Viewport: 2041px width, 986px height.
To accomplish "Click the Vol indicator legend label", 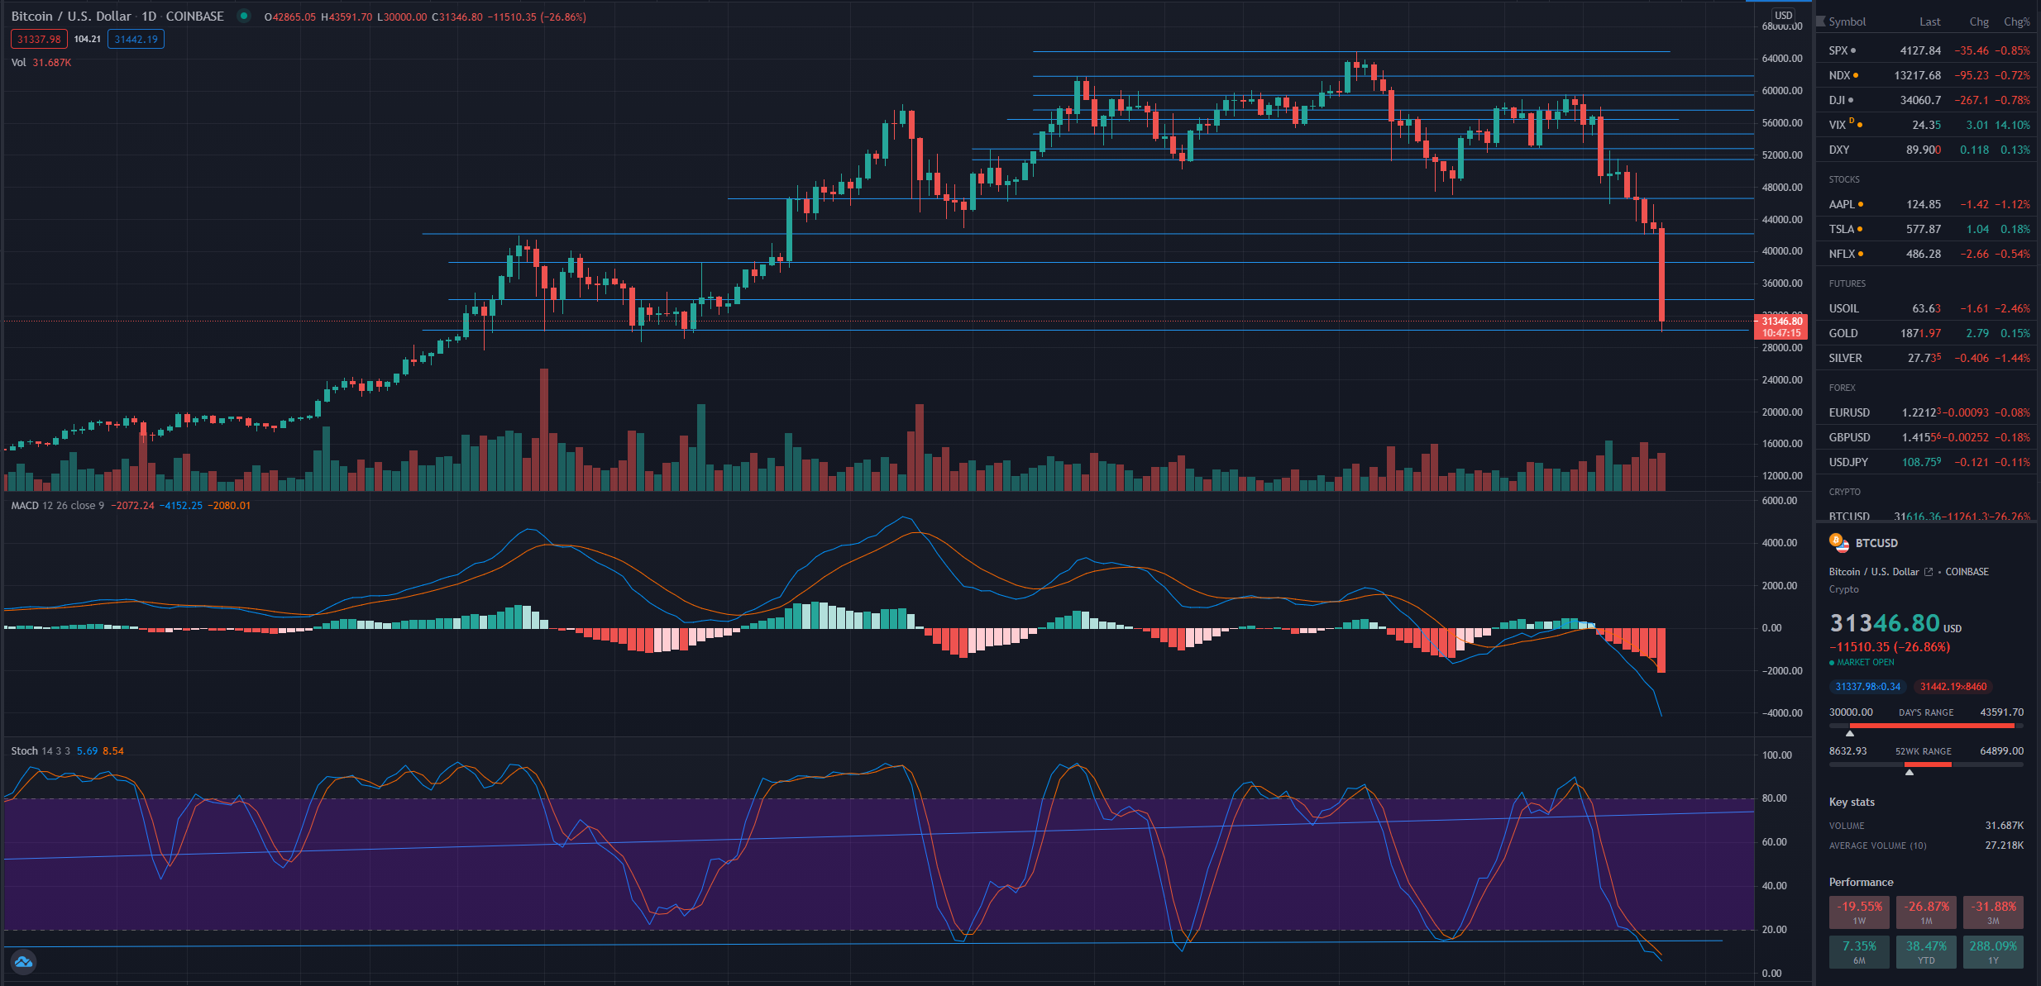I will [18, 63].
